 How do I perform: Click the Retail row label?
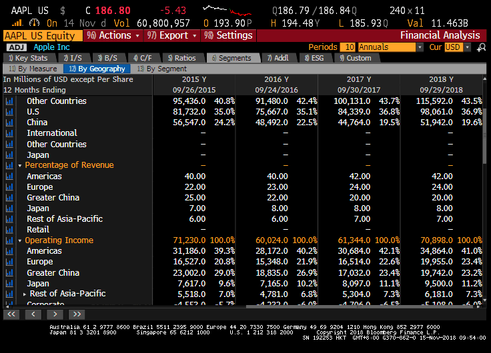point(38,230)
